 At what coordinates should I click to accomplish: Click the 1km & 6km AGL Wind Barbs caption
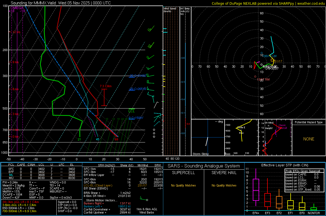[x=147, y=211]
